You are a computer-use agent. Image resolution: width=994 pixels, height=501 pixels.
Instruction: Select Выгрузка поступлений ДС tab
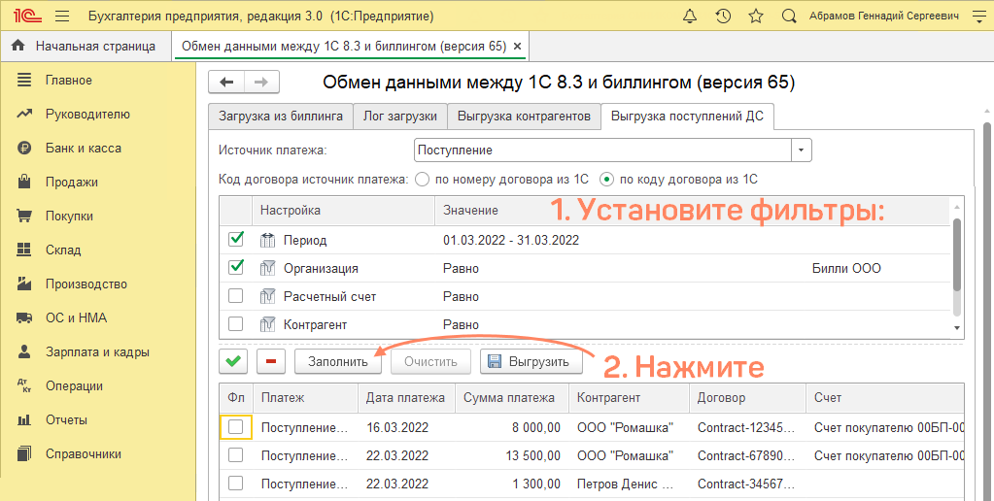687,117
